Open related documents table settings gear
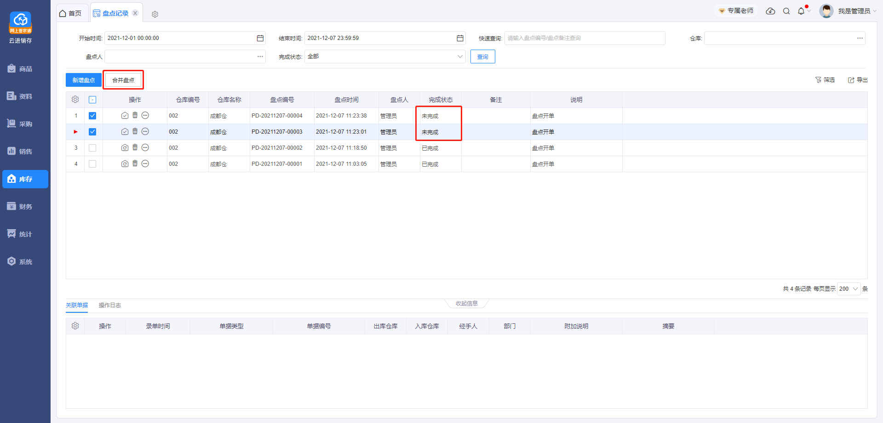The width and height of the screenshot is (883, 423). (75, 326)
